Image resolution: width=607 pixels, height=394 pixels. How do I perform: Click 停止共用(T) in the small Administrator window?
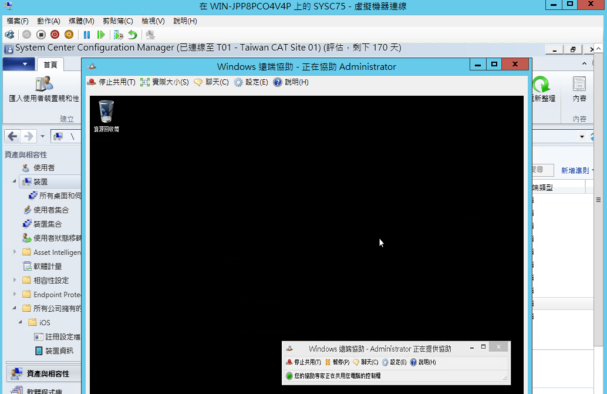click(303, 362)
